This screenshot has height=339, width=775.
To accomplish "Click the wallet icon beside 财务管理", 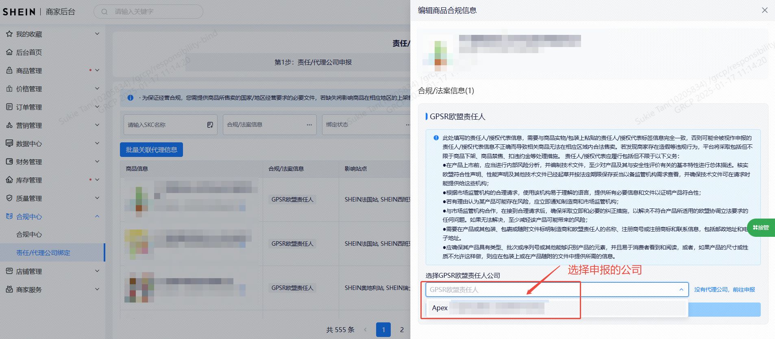I will pos(9,162).
